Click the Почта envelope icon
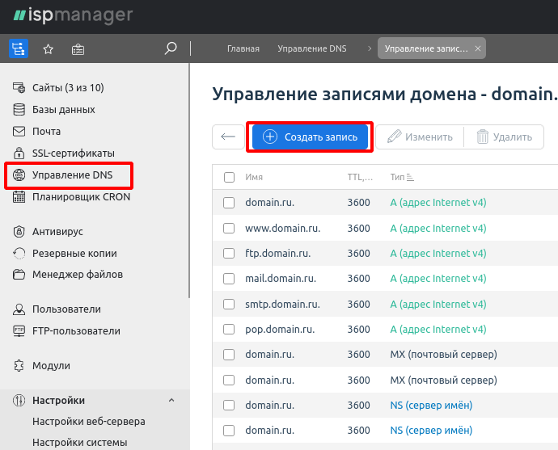The image size is (558, 450). tap(19, 132)
